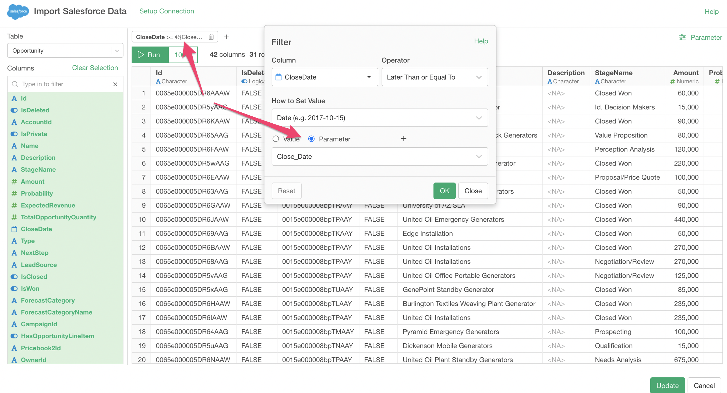
Task: Open Setup Connection link
Action: tap(167, 11)
